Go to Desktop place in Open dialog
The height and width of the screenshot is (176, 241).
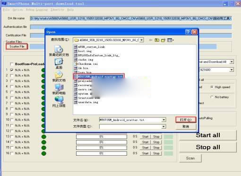pyautogui.click(x=59, y=63)
